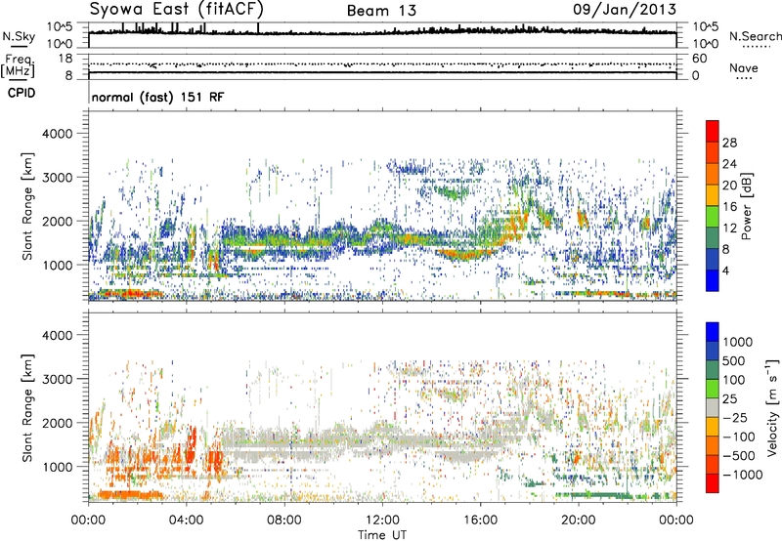Click the "Beam 13" header text
The image size is (782, 541).
pyautogui.click(x=381, y=11)
